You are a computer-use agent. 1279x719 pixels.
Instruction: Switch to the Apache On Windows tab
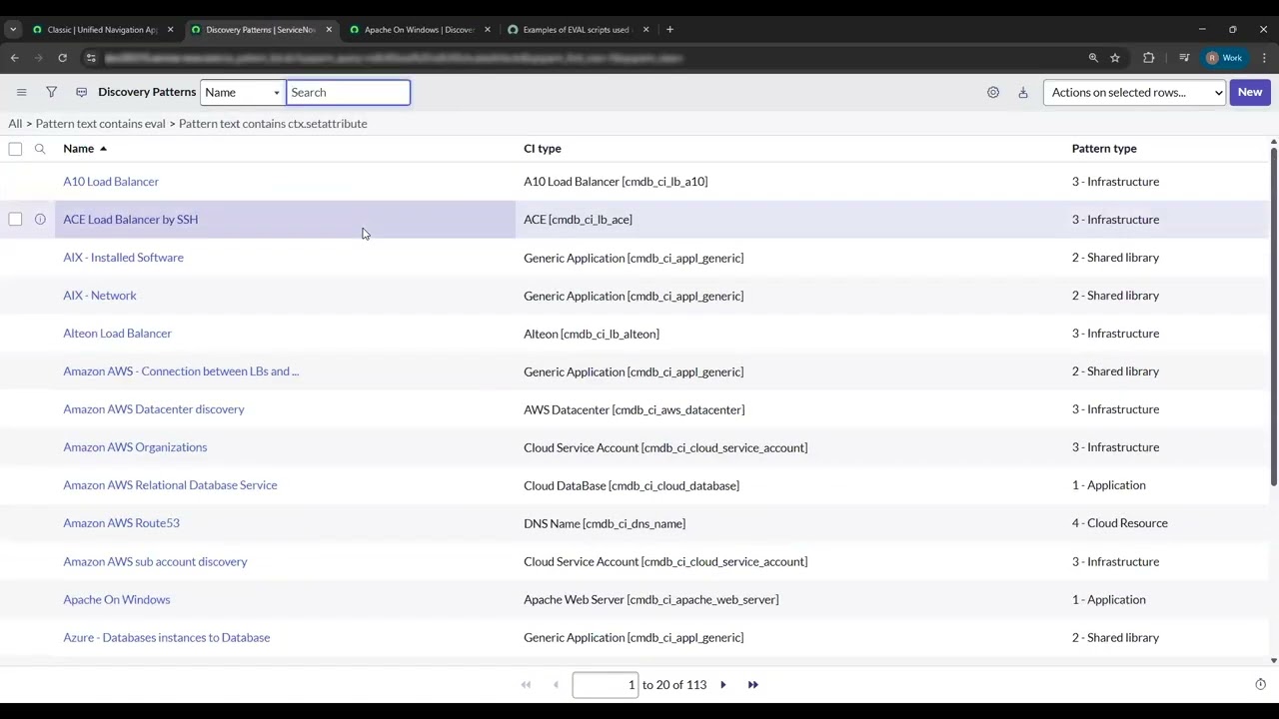[418, 29]
